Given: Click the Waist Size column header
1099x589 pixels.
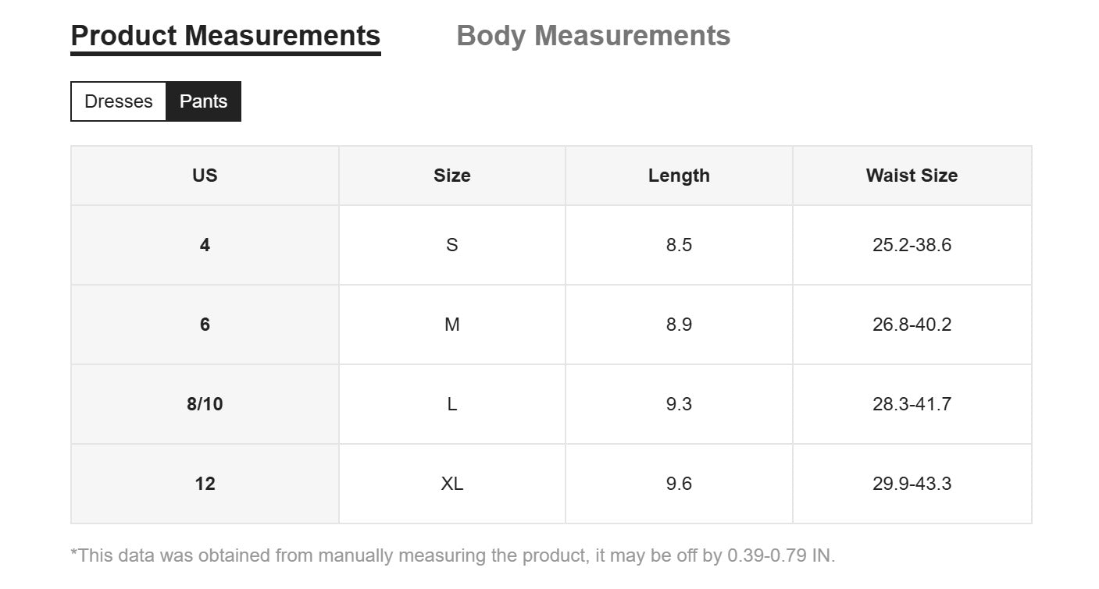Looking at the screenshot, I should coord(912,176).
